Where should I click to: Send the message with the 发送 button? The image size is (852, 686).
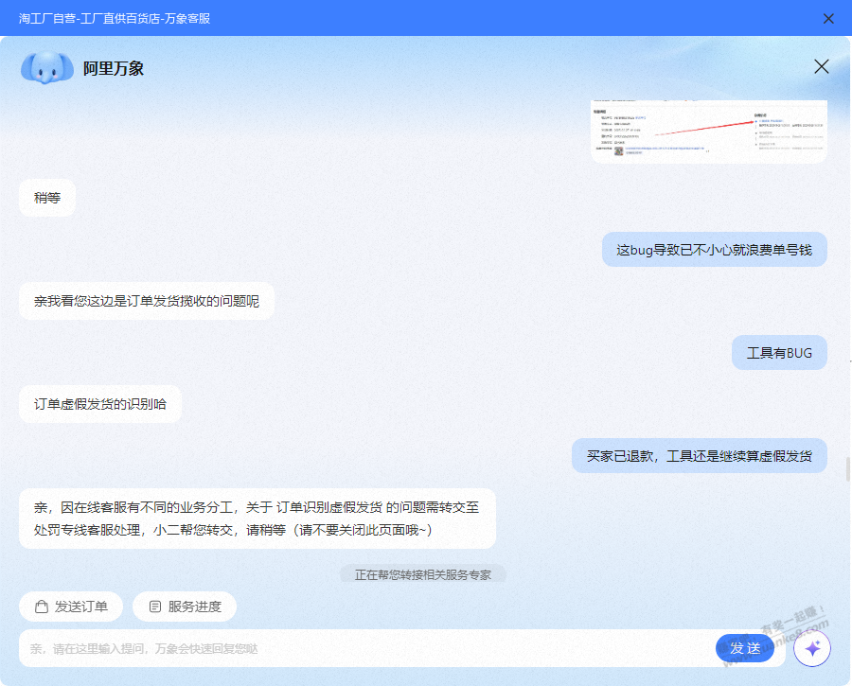tap(744, 648)
